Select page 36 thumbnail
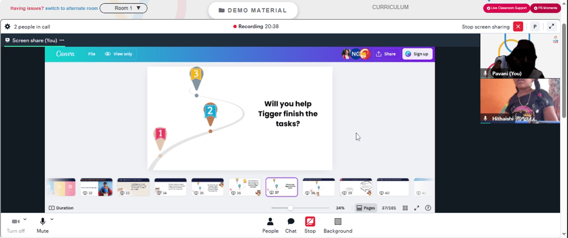Viewport: 568px width, 238px height. coord(244,187)
